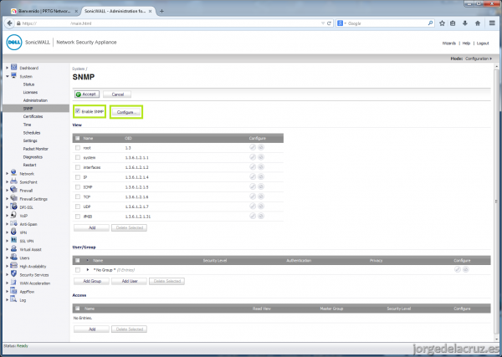
Task: Check the ICMP view checkbox
Action: pyautogui.click(x=78, y=186)
